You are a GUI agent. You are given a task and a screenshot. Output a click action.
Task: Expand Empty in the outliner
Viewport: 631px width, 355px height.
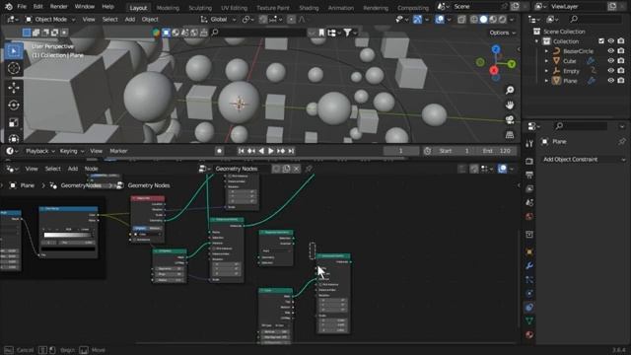pos(546,71)
